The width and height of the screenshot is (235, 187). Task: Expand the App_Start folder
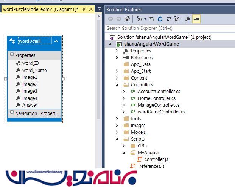pyautogui.click(x=117, y=71)
